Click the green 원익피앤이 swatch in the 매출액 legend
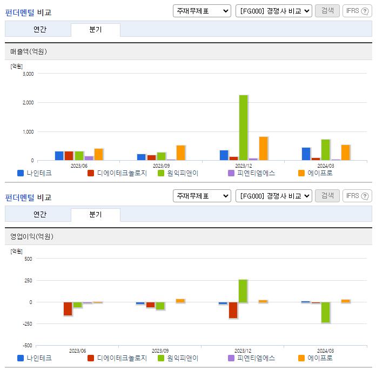376x370 pixels. (x=161, y=173)
